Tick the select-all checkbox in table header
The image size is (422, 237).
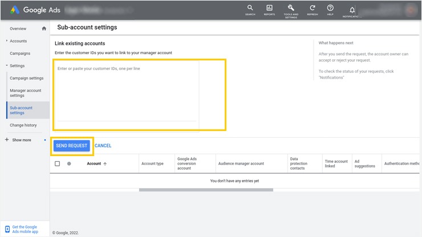point(57,164)
